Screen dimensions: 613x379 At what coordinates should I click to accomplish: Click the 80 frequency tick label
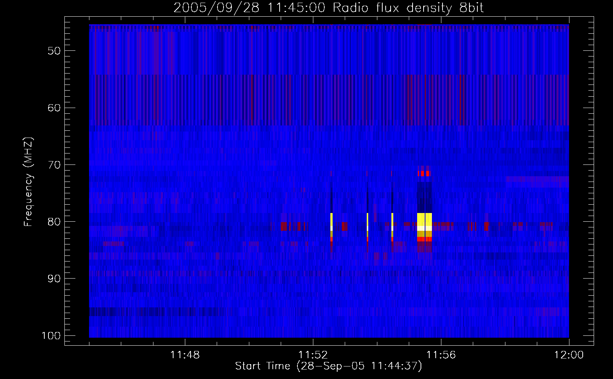54,222
